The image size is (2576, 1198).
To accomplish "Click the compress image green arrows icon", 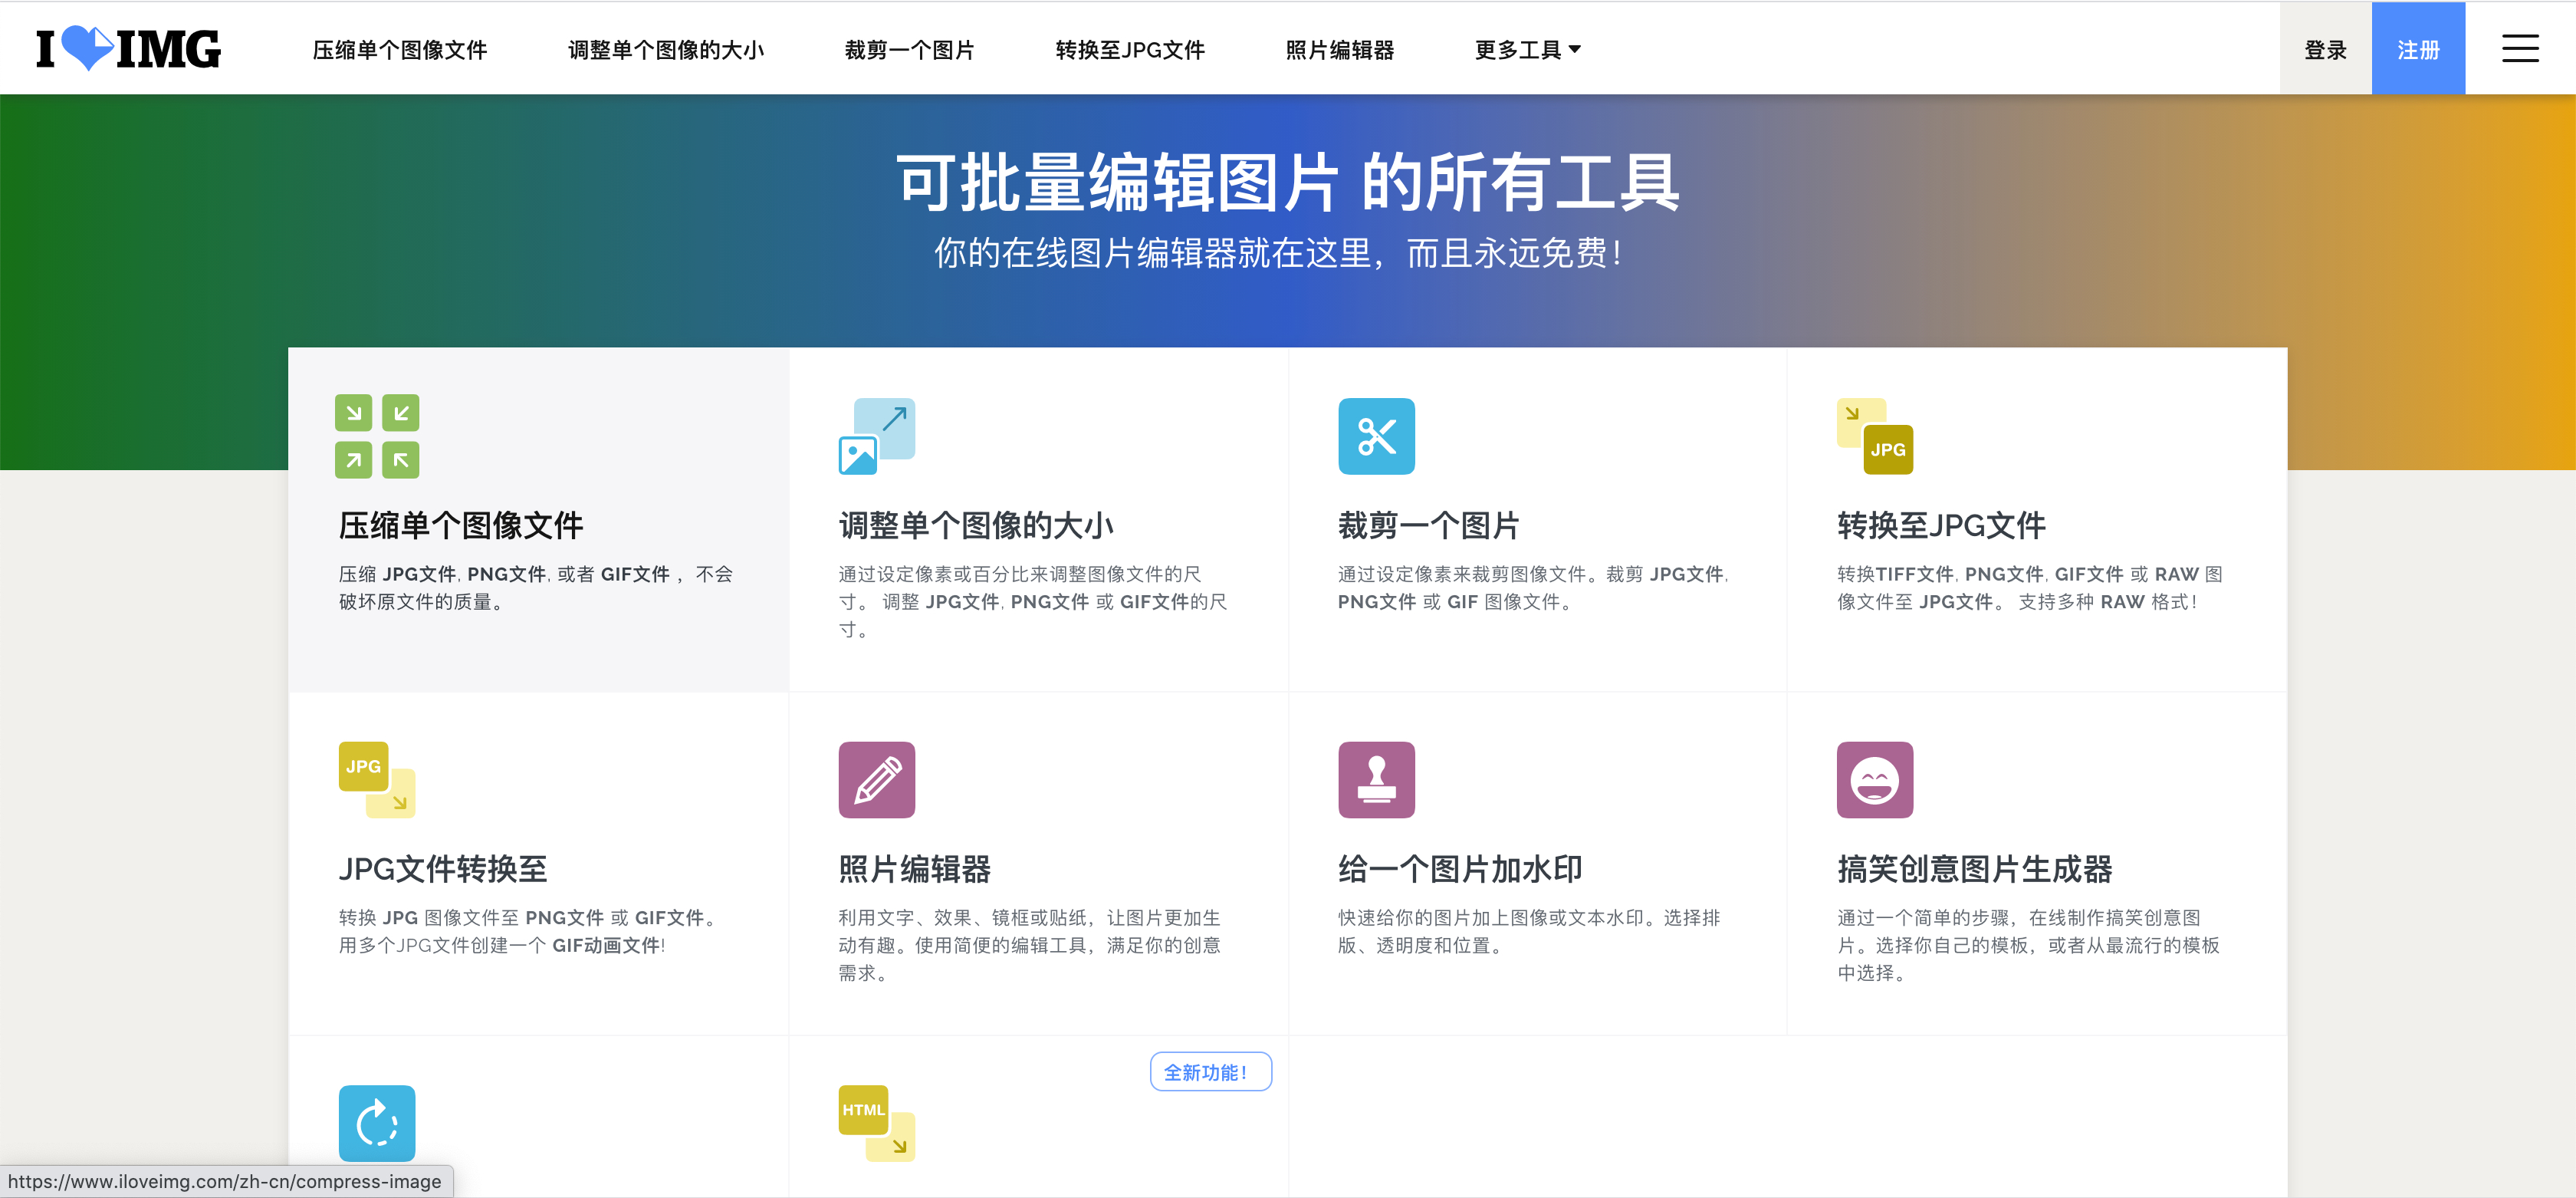I will [x=377, y=436].
